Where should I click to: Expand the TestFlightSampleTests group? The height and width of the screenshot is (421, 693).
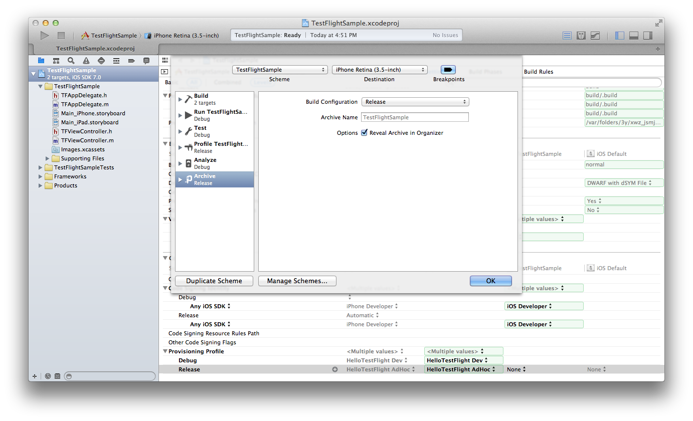(41, 167)
